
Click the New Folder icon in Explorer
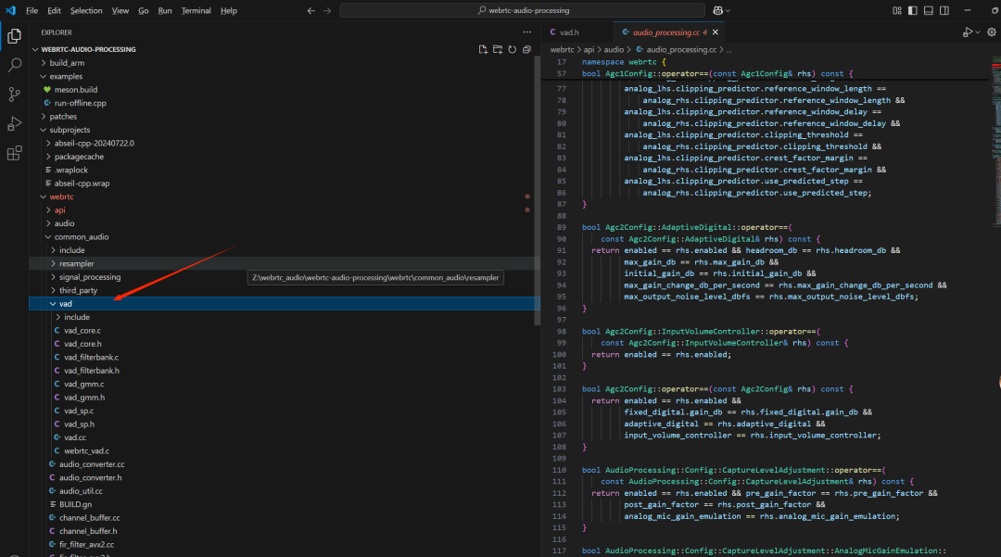pyautogui.click(x=498, y=49)
